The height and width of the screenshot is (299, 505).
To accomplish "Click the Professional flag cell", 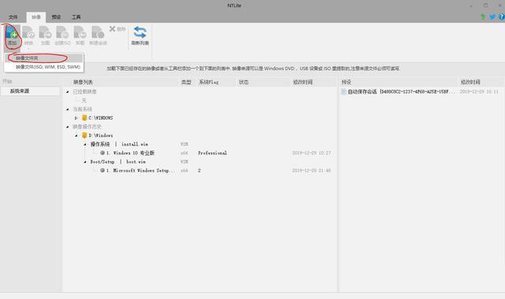I will 212,153.
